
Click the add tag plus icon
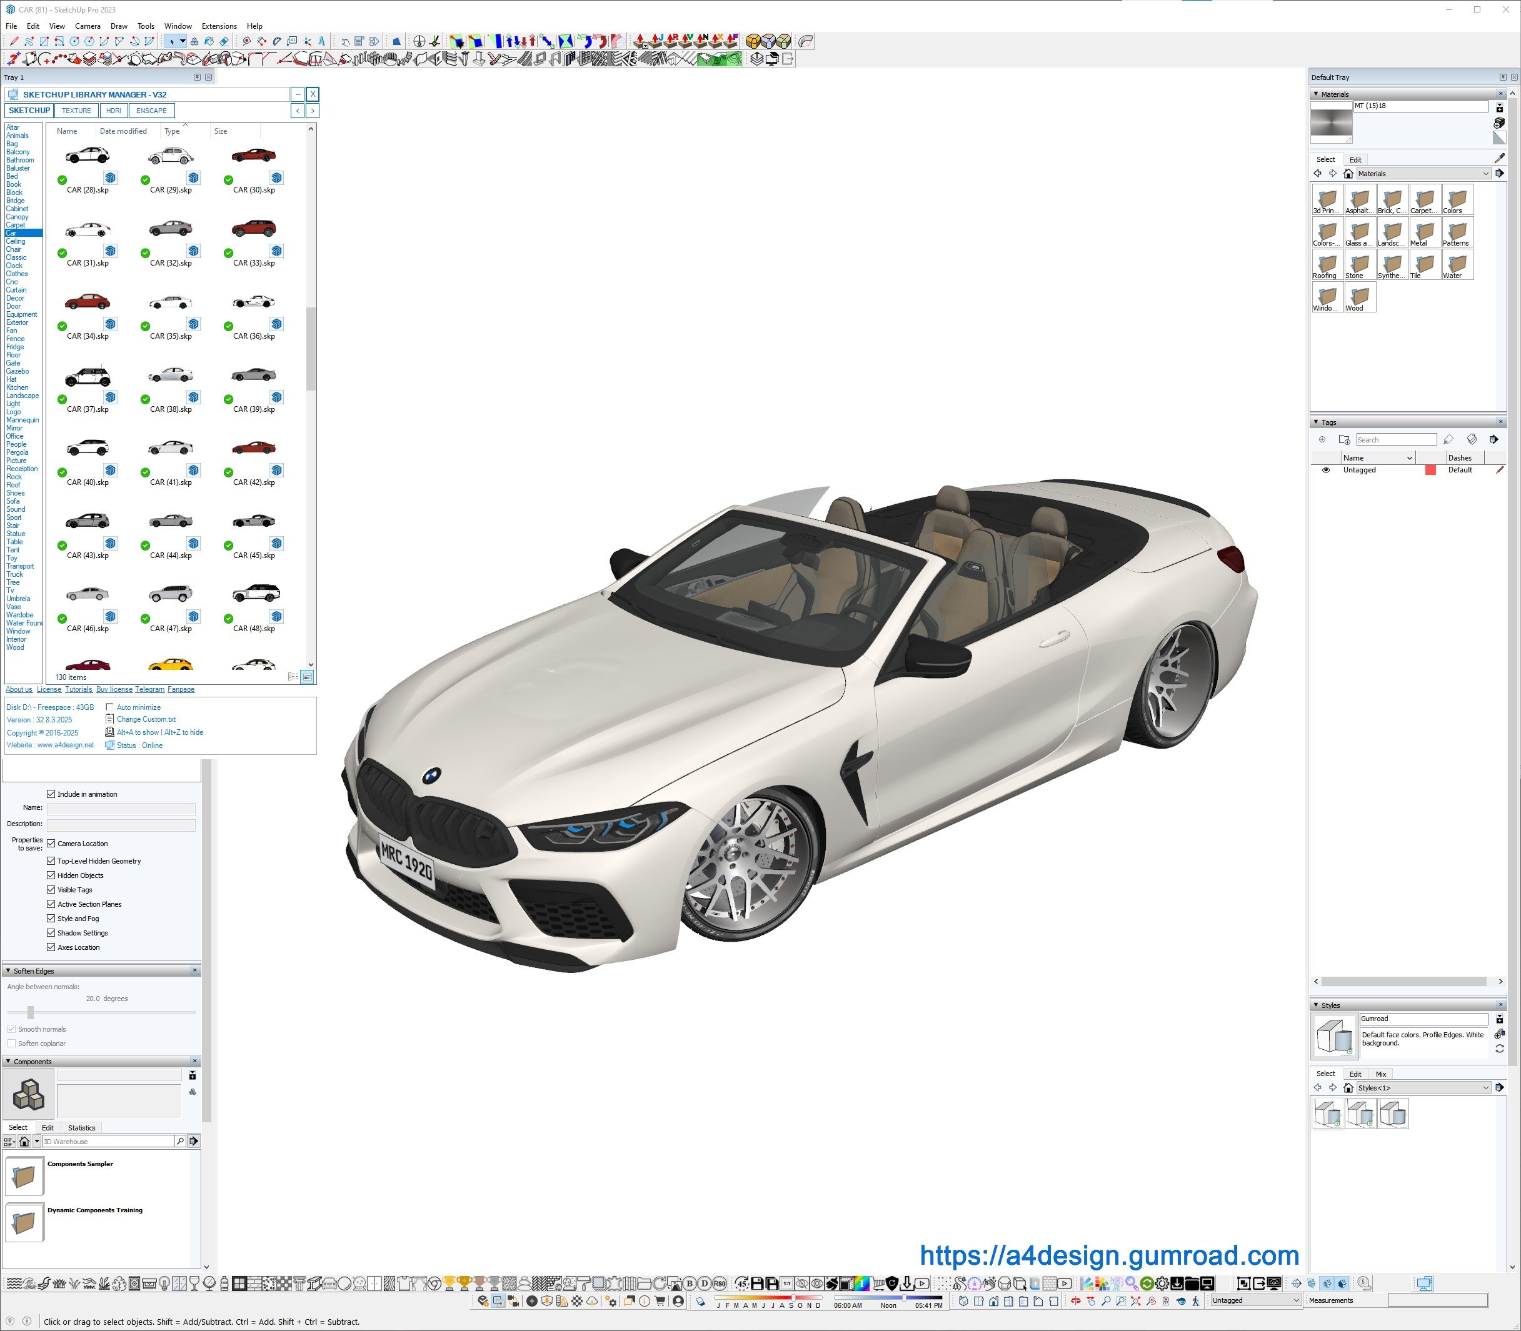click(1322, 440)
